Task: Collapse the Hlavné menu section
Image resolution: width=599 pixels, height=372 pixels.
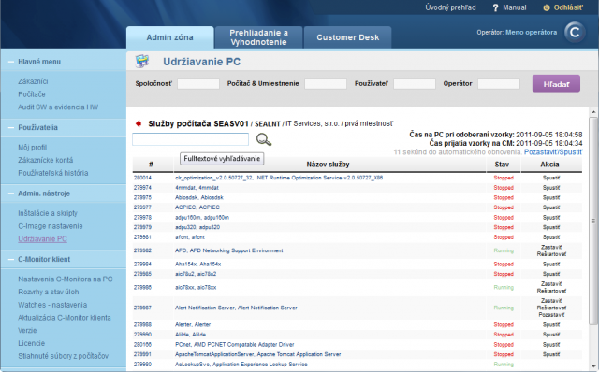Action: [x=11, y=62]
